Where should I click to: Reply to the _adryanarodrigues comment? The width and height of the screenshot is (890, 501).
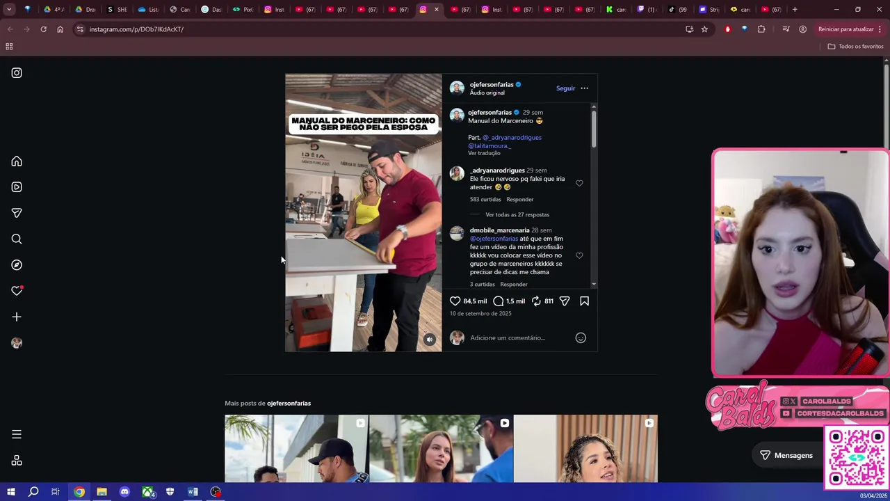519,200
